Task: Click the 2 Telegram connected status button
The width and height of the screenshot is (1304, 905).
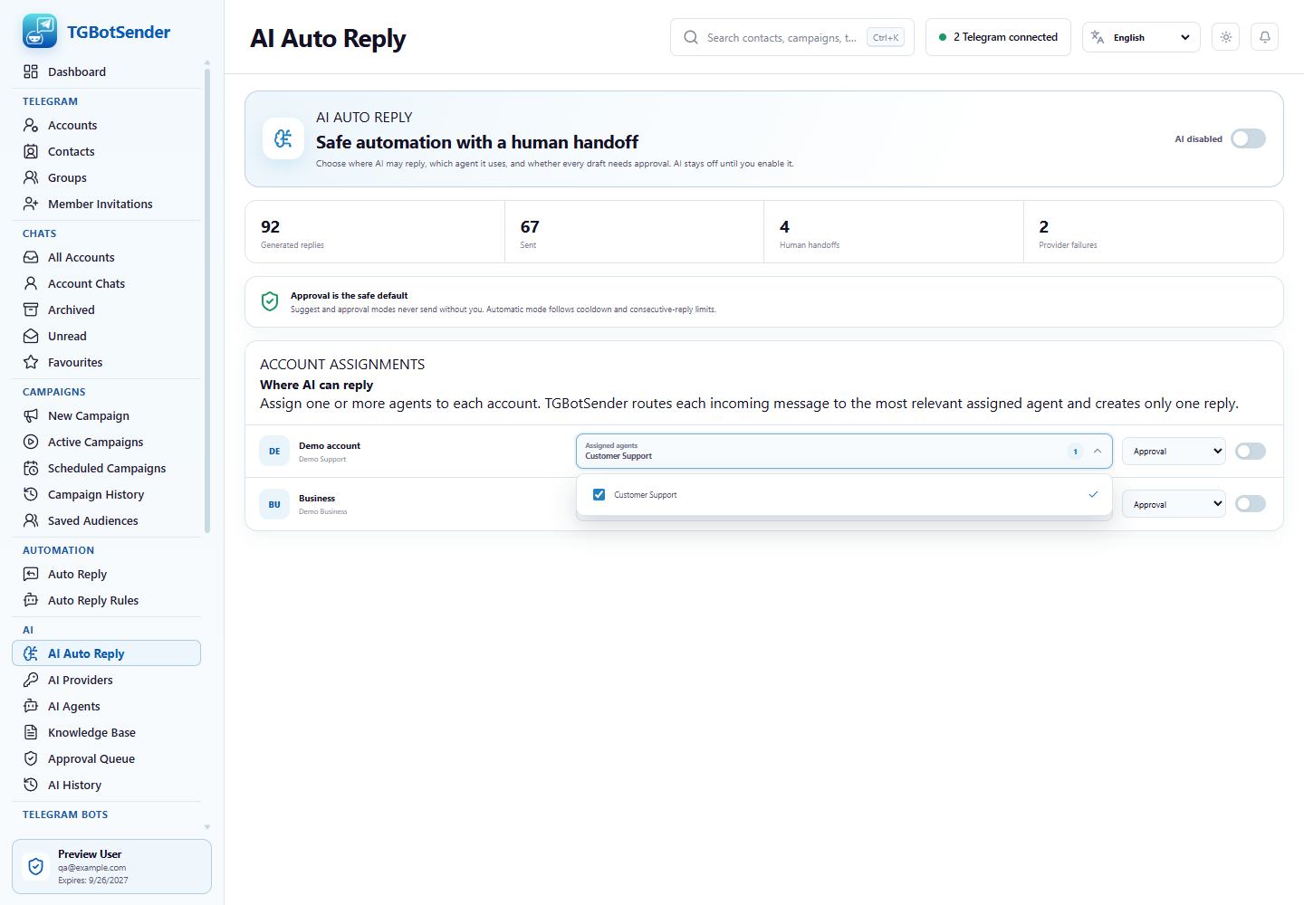Action: click(998, 37)
